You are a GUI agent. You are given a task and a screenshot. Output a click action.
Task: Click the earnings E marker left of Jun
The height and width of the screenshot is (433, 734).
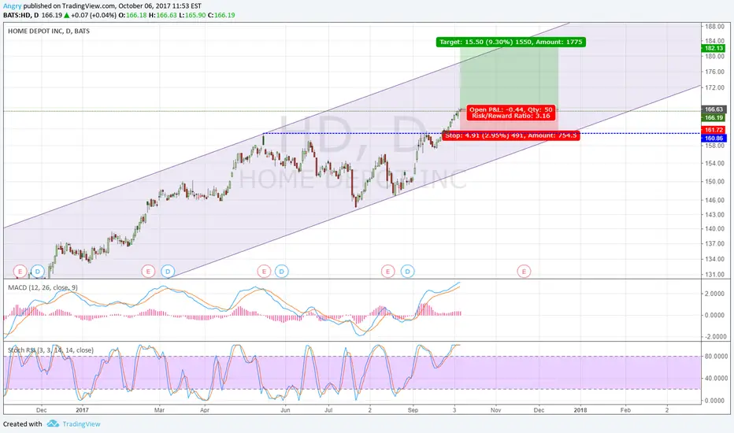[x=264, y=271]
